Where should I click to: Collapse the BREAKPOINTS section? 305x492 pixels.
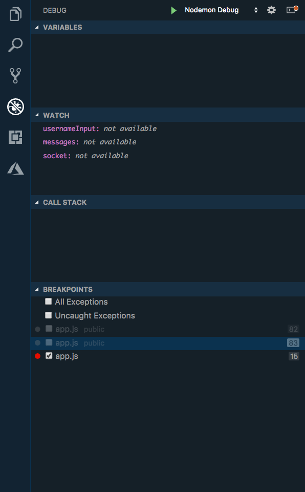point(36,289)
